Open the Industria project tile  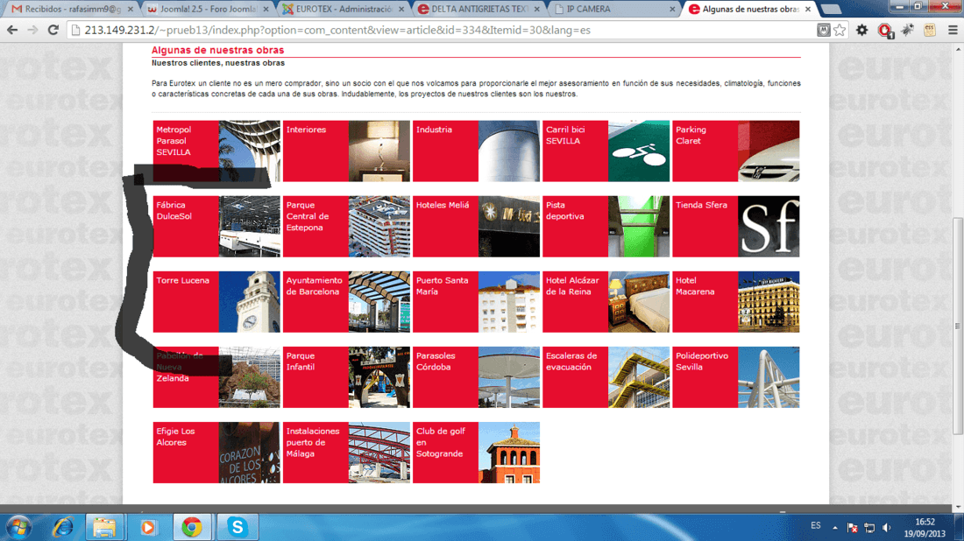(476, 151)
